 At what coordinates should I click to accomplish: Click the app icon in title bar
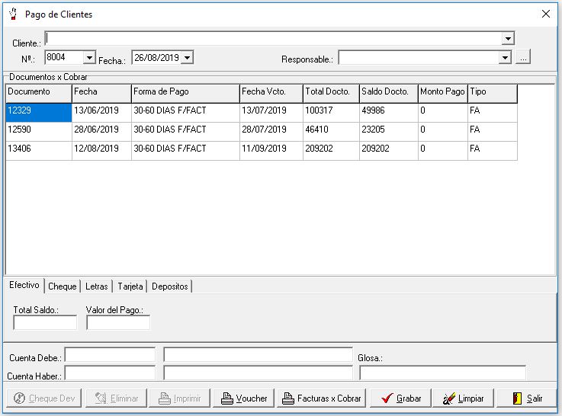pos(12,14)
